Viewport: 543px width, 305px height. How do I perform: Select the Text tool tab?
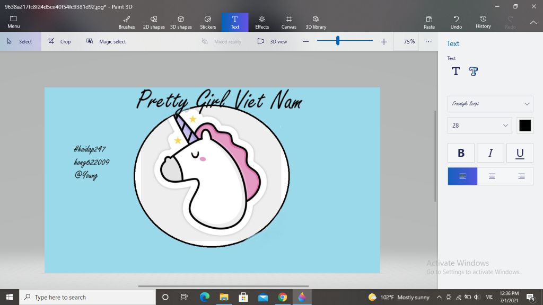235,22
